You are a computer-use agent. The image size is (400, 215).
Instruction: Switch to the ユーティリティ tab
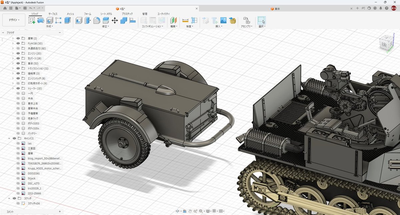point(164,14)
